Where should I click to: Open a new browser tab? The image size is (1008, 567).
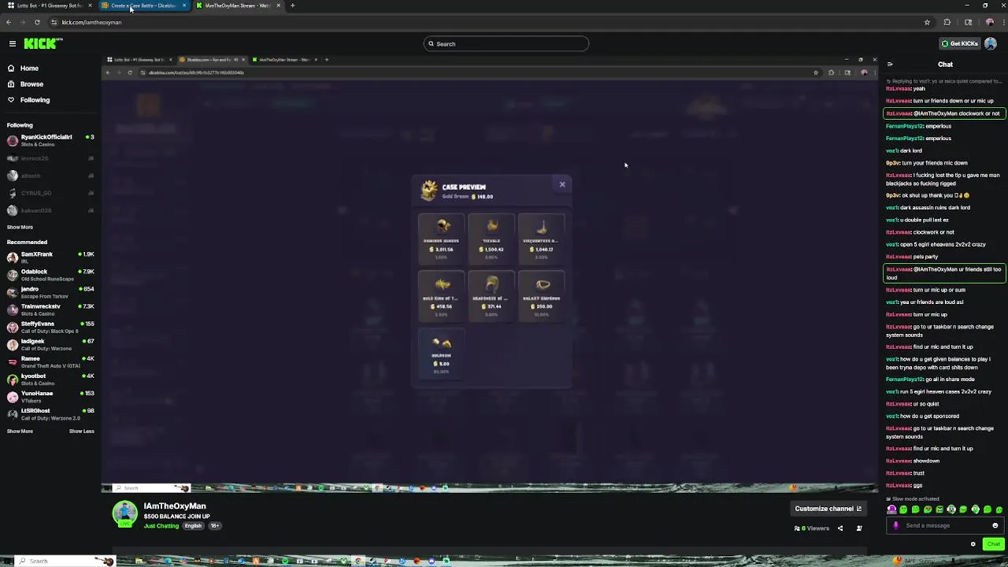(292, 6)
